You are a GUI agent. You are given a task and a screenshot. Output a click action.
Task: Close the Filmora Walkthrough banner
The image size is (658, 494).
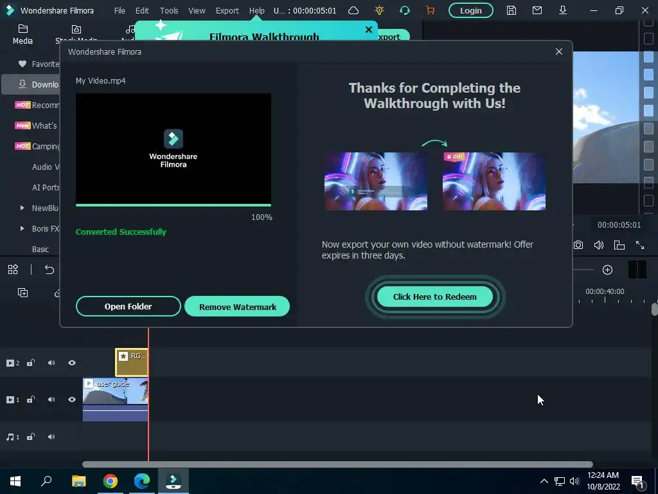368,30
